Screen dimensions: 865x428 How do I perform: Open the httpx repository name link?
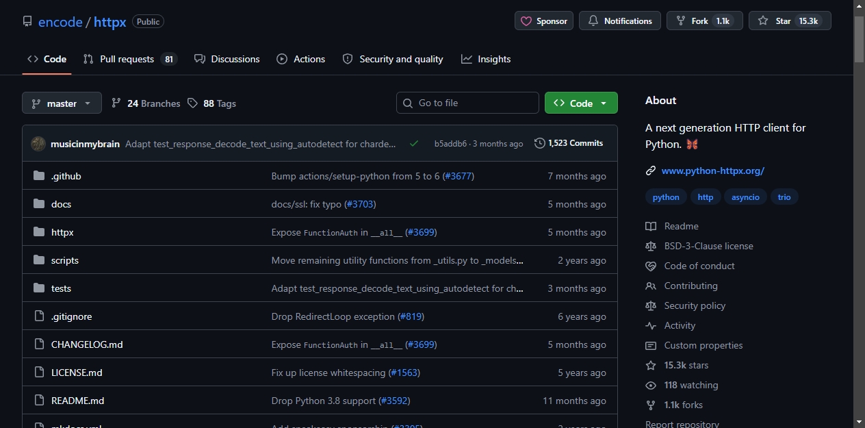(x=110, y=22)
